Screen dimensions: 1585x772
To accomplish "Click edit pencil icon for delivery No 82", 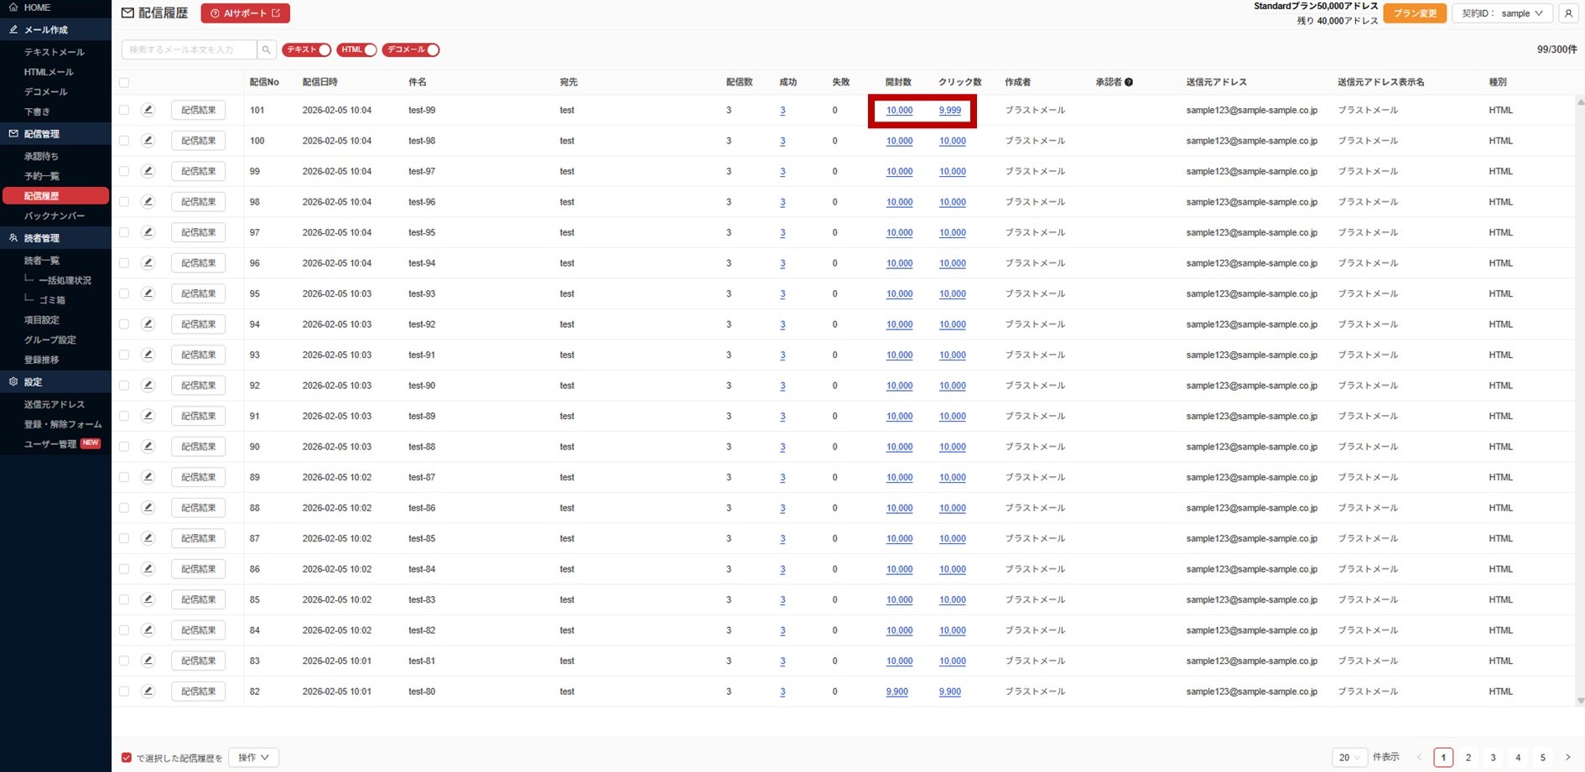I will (148, 692).
